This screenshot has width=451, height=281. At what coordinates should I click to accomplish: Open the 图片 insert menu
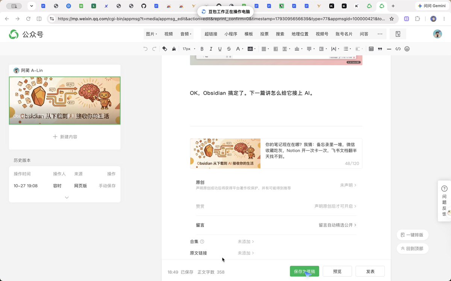(x=151, y=34)
